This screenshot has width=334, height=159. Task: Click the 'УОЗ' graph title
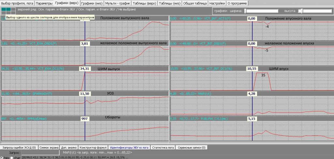pos(110,93)
